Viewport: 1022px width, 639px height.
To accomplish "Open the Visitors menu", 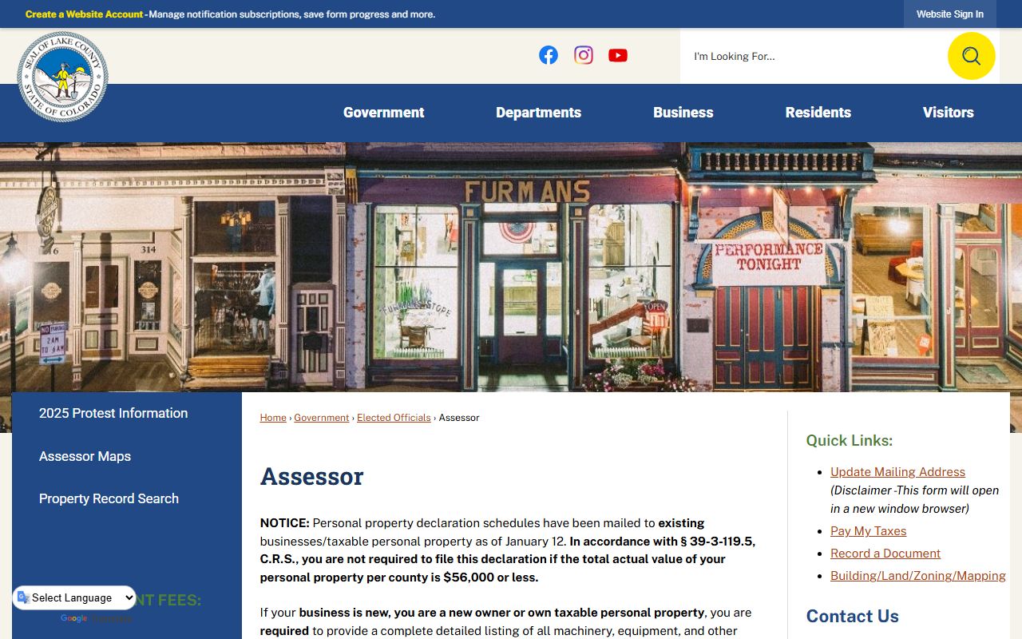I will [x=949, y=113].
